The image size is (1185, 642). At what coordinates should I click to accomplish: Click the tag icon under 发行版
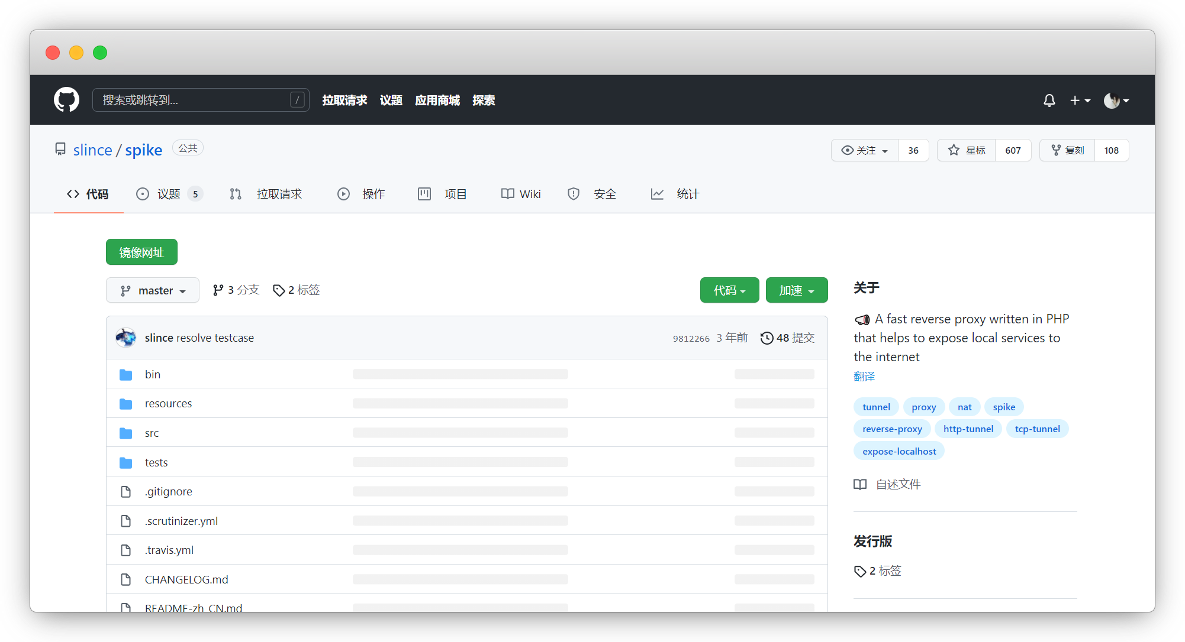pos(860,571)
